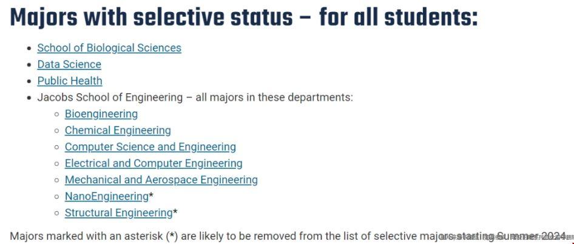Open the Structural Engineering link
The width and height of the screenshot is (574, 244).
point(118,213)
